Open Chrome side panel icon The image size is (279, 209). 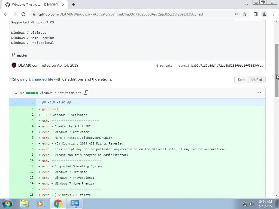pos(256,14)
